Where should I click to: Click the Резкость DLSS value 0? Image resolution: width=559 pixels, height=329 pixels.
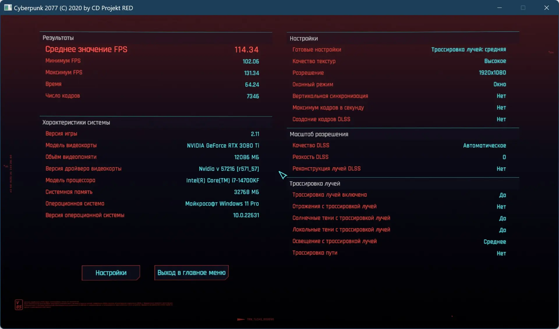click(504, 157)
